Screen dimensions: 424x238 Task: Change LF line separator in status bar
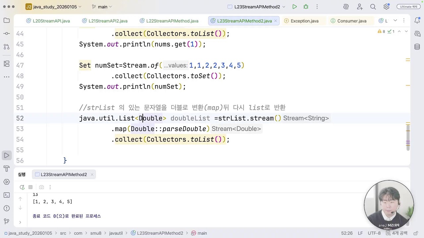click(x=360, y=233)
